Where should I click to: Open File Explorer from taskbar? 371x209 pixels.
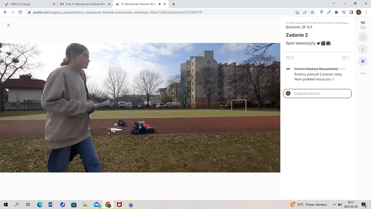coord(85,204)
